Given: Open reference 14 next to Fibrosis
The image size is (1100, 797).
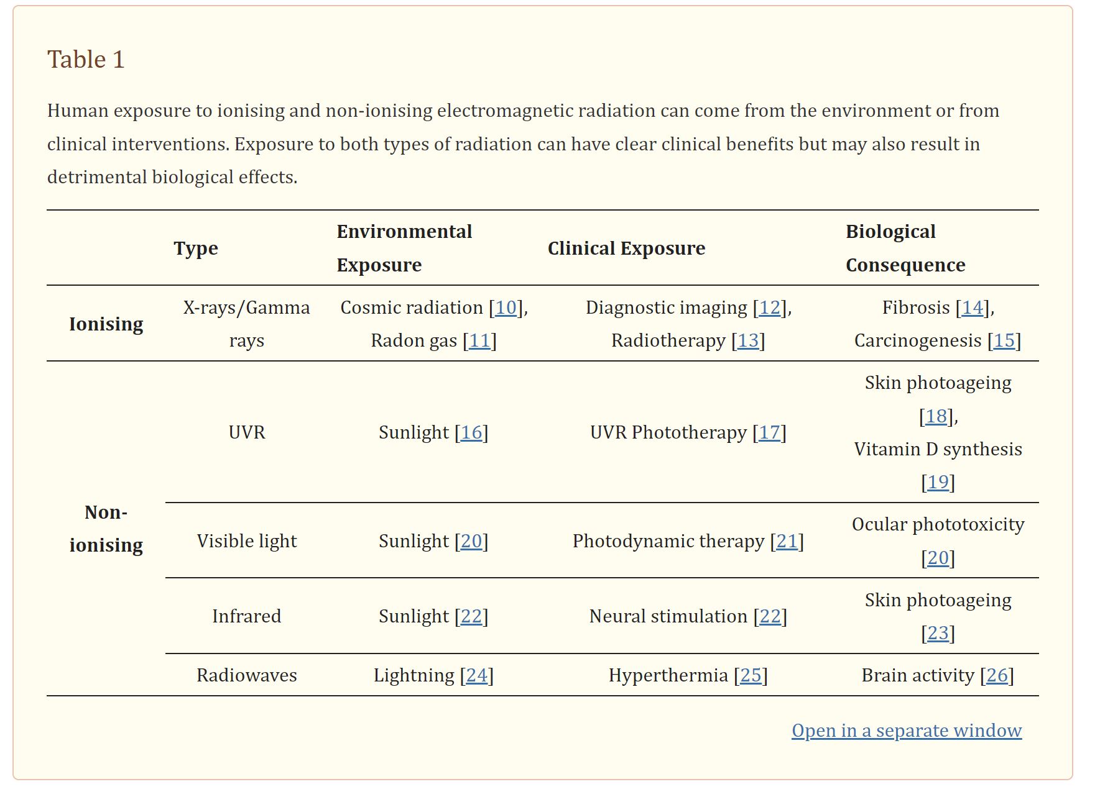Looking at the screenshot, I should (973, 307).
